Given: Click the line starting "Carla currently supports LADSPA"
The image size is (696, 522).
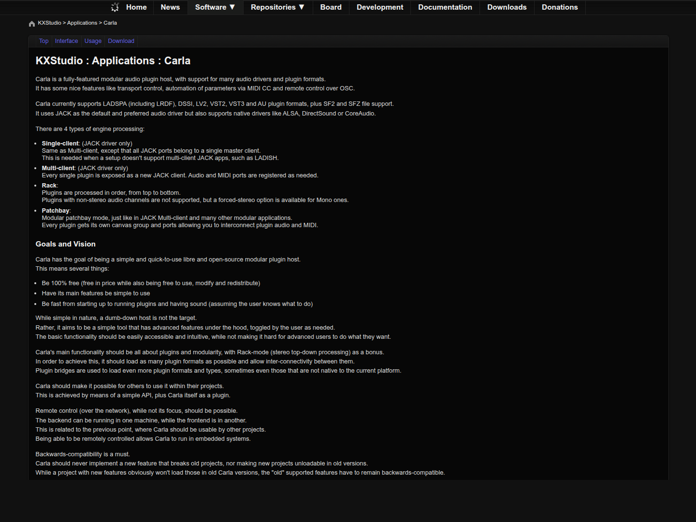Looking at the screenshot, I should pos(215,104).
